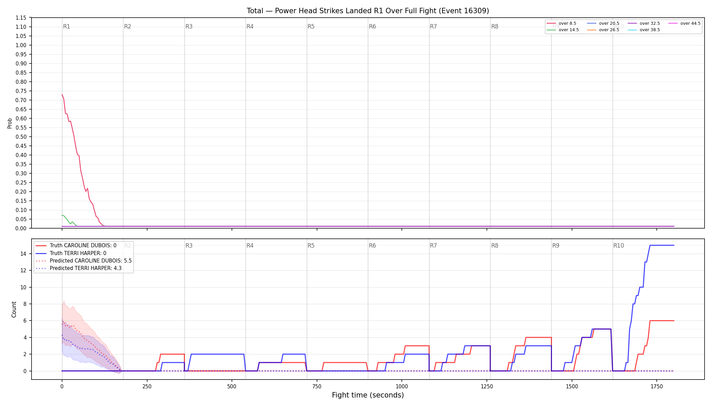Click the R3 round marker in probability plot
The width and height of the screenshot is (712, 407).
click(189, 26)
